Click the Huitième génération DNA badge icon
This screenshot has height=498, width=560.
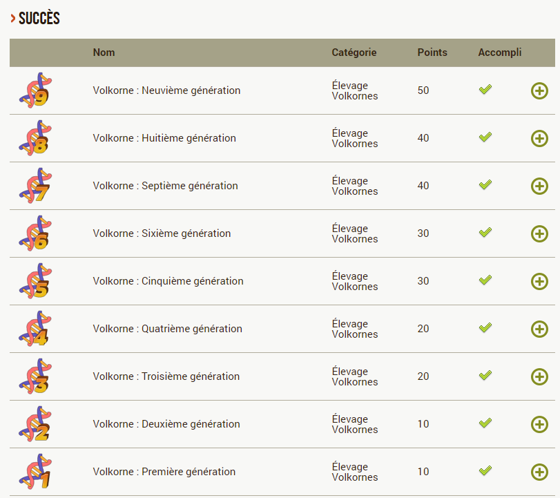(36, 138)
